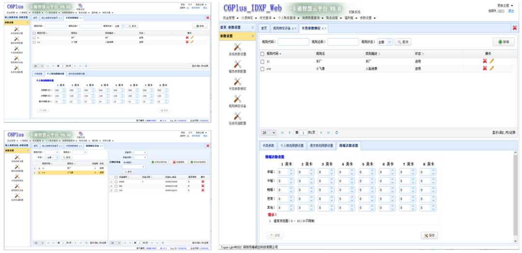The image size is (522, 253).
Task: Click 切换系统 icon in the 规则绑定设备 window
Action: tap(81, 134)
